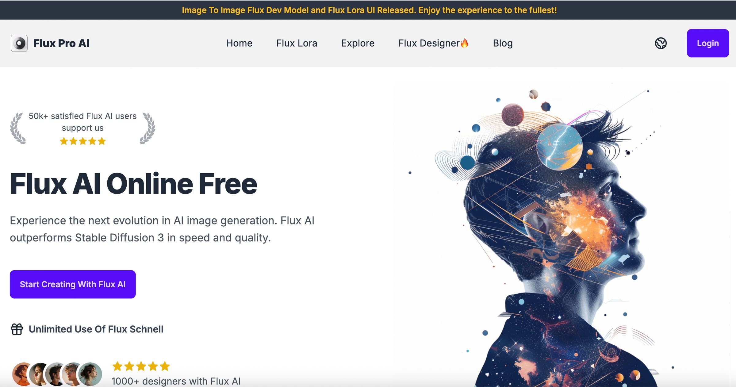Click the Login button

point(708,43)
